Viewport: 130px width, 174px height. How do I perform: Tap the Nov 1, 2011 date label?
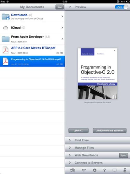pyautogui.click(x=19, y=53)
